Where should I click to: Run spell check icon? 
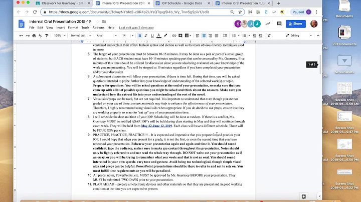coord(40,35)
